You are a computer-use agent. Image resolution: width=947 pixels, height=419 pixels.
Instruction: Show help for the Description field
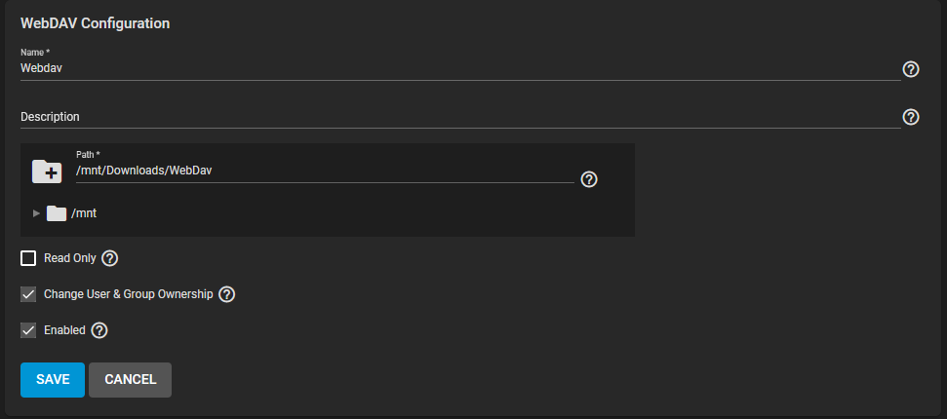[910, 117]
